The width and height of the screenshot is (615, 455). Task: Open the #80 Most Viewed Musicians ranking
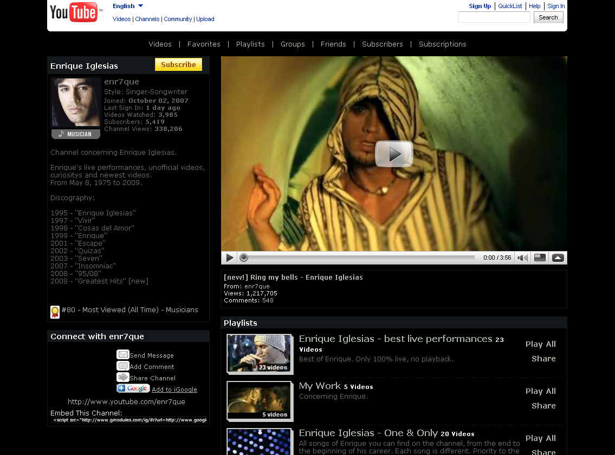coord(130,309)
